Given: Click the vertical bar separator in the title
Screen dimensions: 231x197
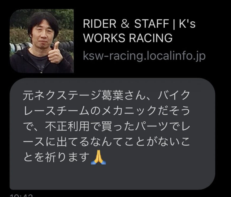Looking at the screenshot, I should pyautogui.click(x=174, y=24).
